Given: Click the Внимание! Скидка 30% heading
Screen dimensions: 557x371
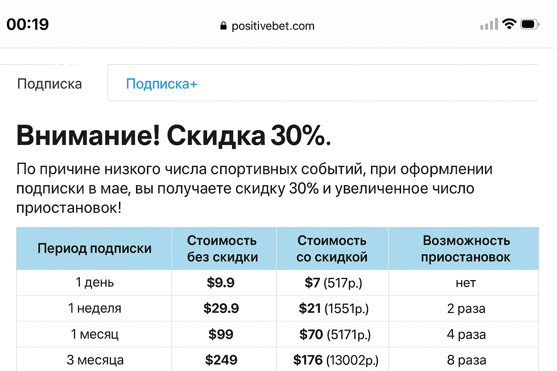Looking at the screenshot, I should click(174, 136).
